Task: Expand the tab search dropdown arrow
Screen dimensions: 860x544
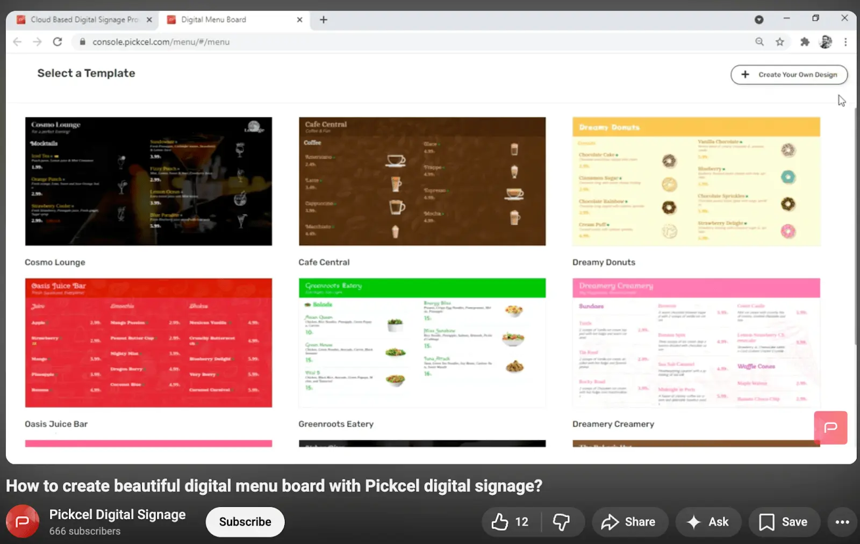Action: (758, 20)
